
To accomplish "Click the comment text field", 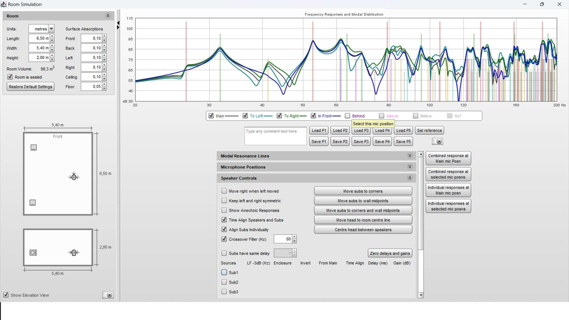I will [275, 136].
